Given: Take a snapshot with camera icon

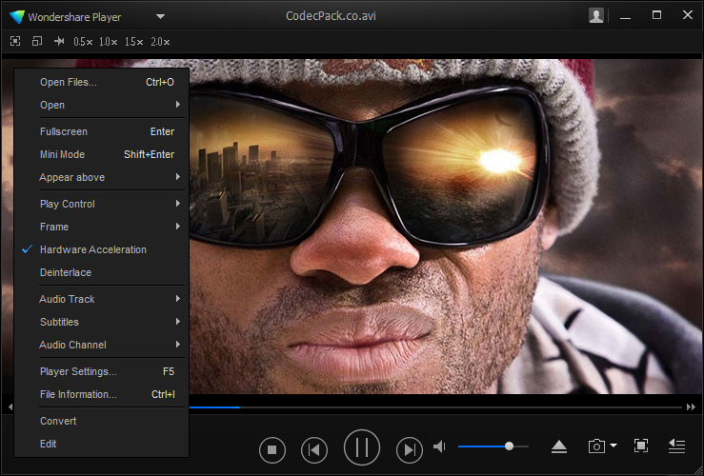Looking at the screenshot, I should coord(596,446).
